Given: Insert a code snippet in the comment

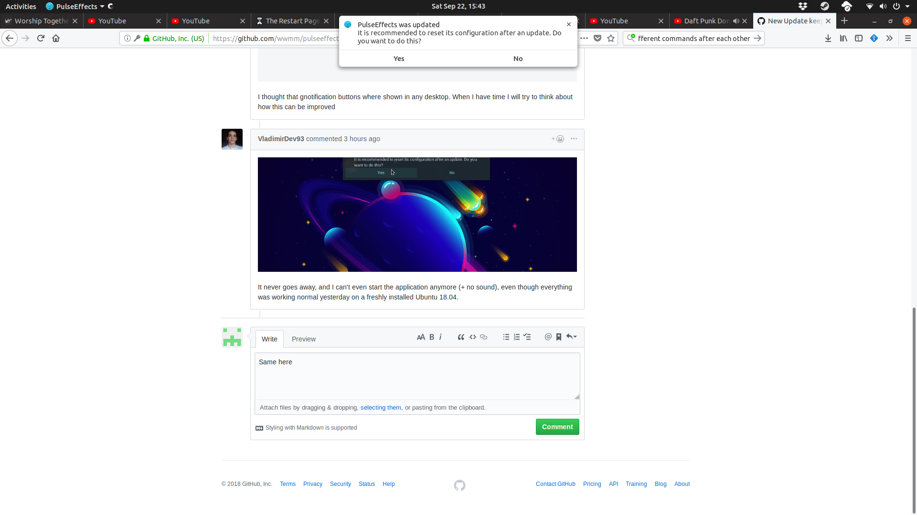Looking at the screenshot, I should [x=473, y=337].
